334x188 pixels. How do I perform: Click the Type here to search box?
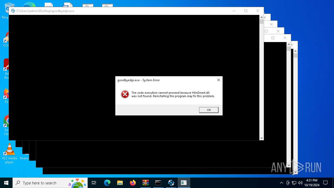[50, 183]
